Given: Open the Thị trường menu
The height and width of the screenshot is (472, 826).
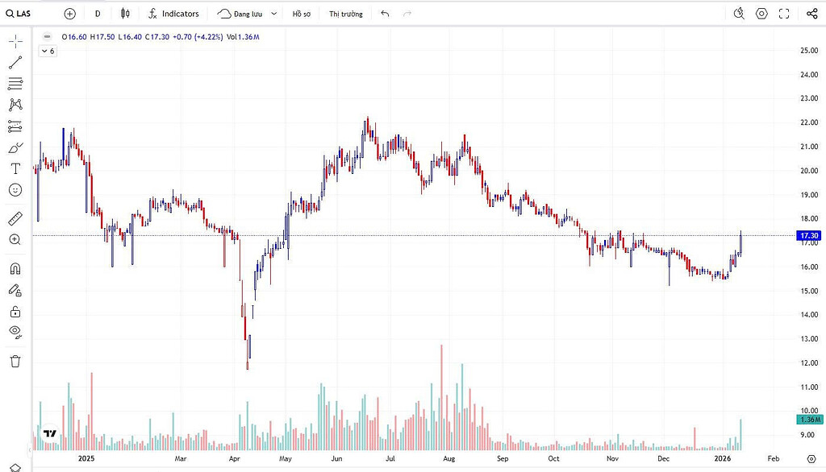Looking at the screenshot, I should (345, 14).
